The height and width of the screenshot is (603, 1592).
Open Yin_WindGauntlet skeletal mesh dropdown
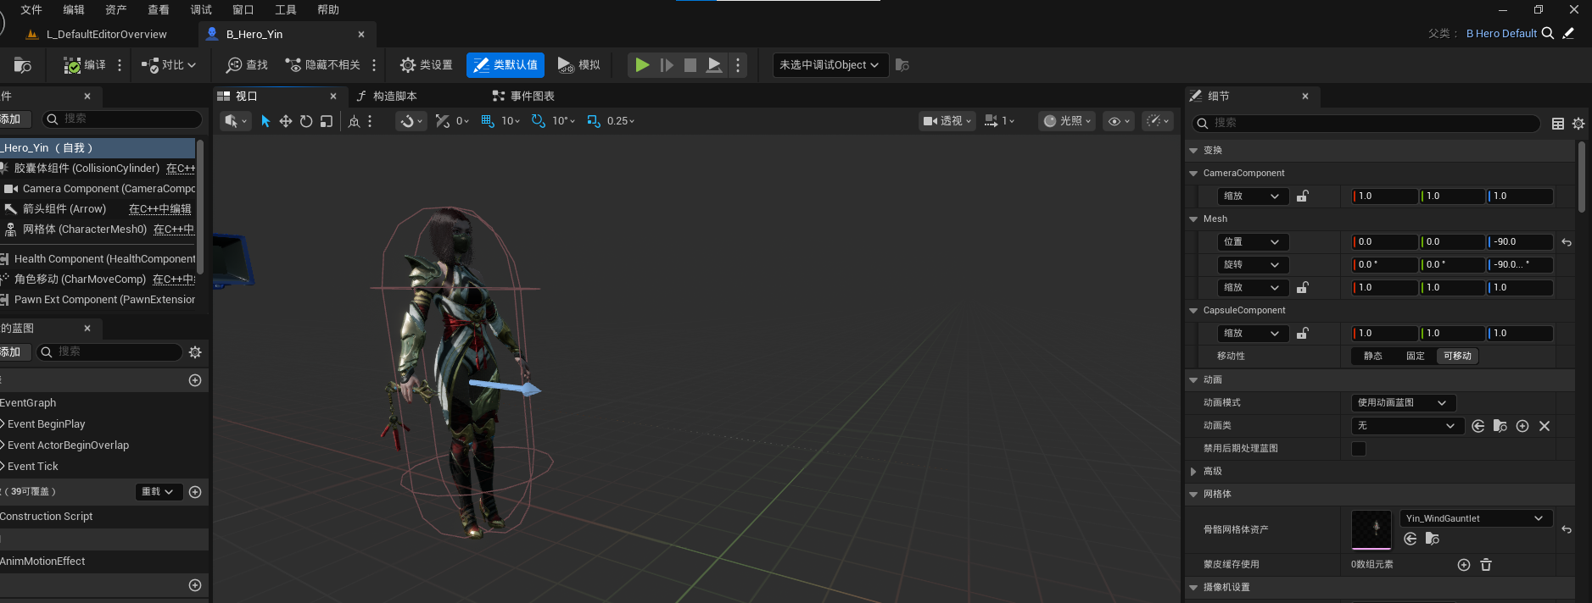pyautogui.click(x=1476, y=518)
